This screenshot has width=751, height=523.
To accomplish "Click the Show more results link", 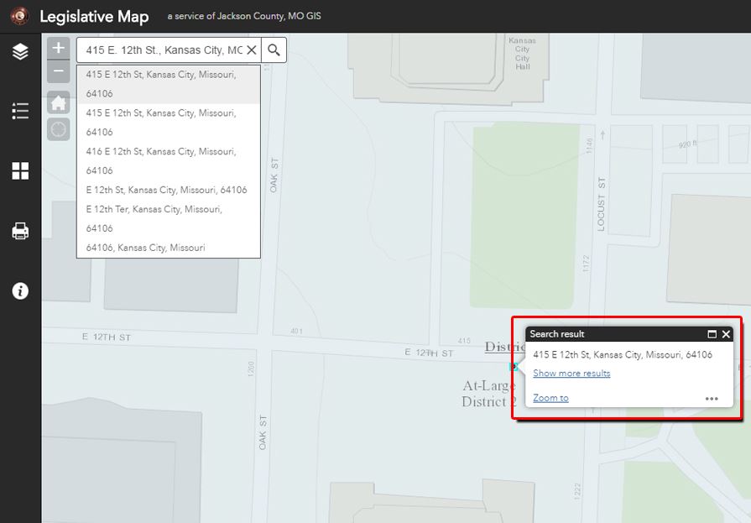I will point(571,374).
